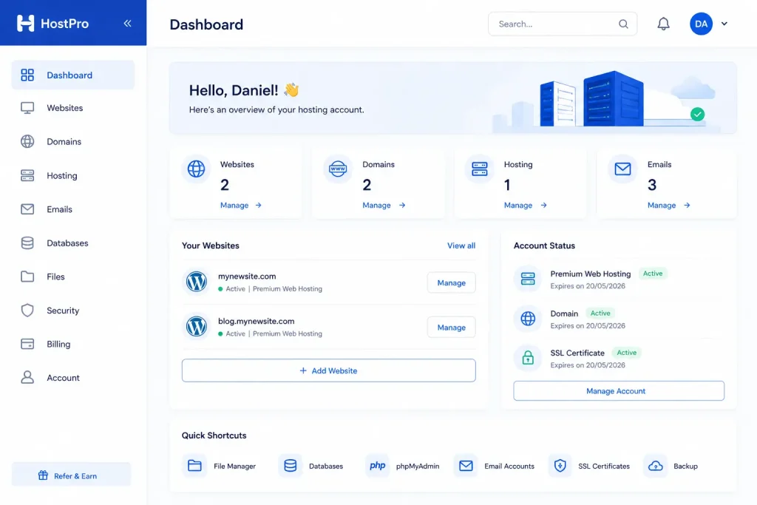This screenshot has width=757, height=505.
Task: Expand the profile dropdown arrow
Action: point(724,24)
